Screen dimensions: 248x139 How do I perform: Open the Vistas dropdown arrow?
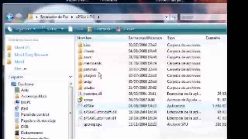point(62,29)
